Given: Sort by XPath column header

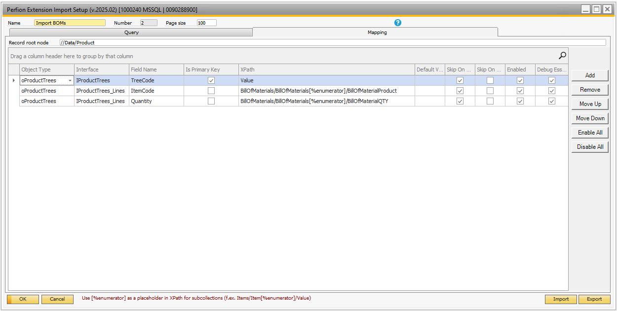Looking at the screenshot, I should (x=327, y=69).
